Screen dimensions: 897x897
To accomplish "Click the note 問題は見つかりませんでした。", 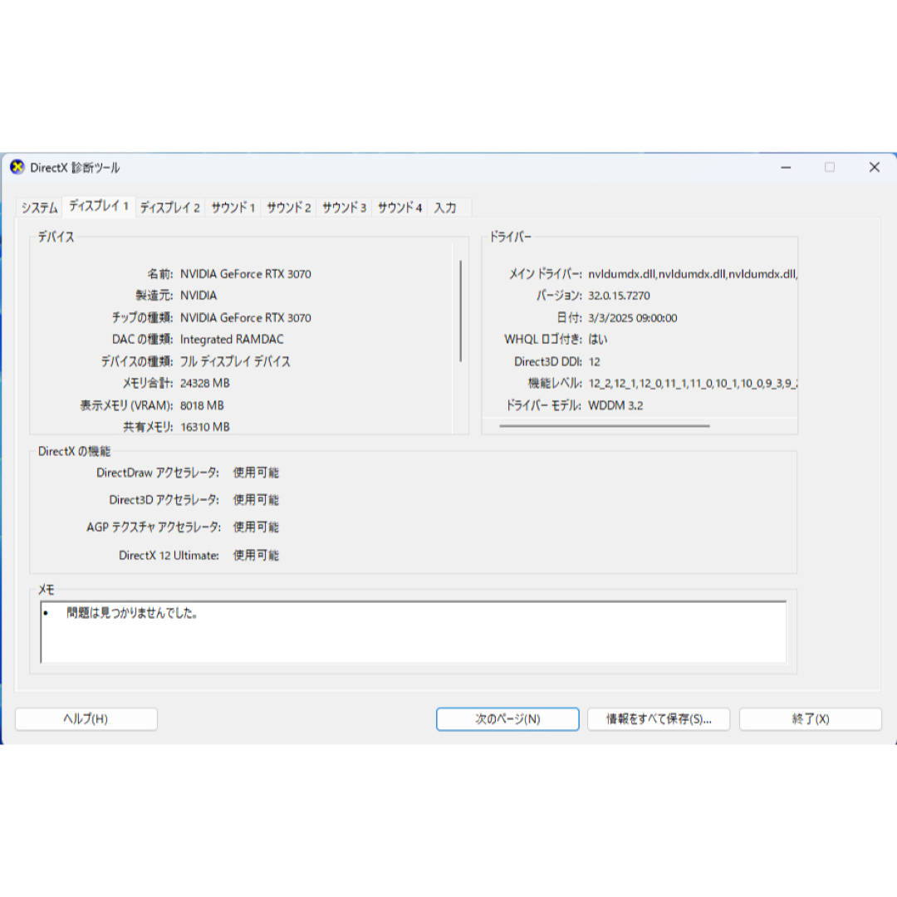I will pos(132,613).
